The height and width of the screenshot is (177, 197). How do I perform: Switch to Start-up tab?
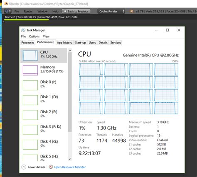click(80, 43)
